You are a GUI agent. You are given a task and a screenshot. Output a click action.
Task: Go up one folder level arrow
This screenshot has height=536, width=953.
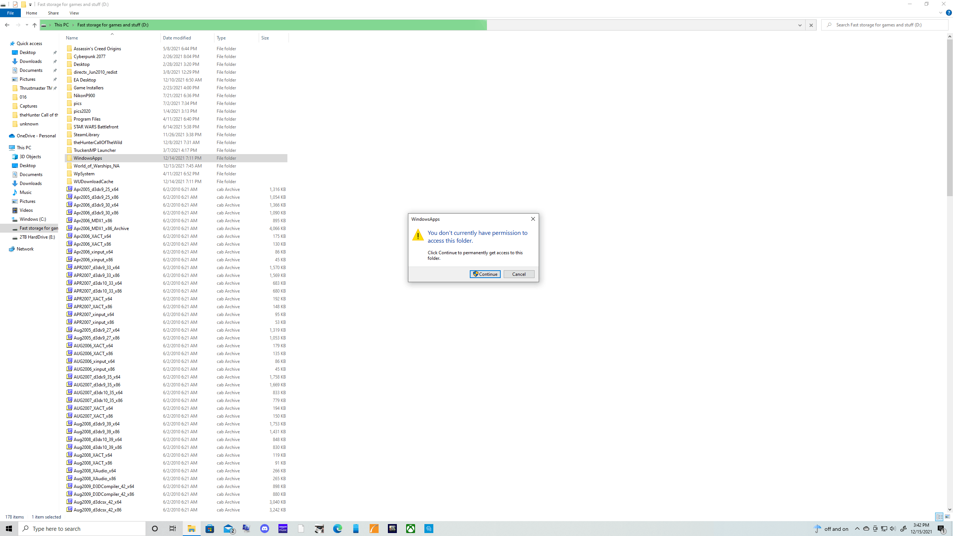click(x=35, y=25)
